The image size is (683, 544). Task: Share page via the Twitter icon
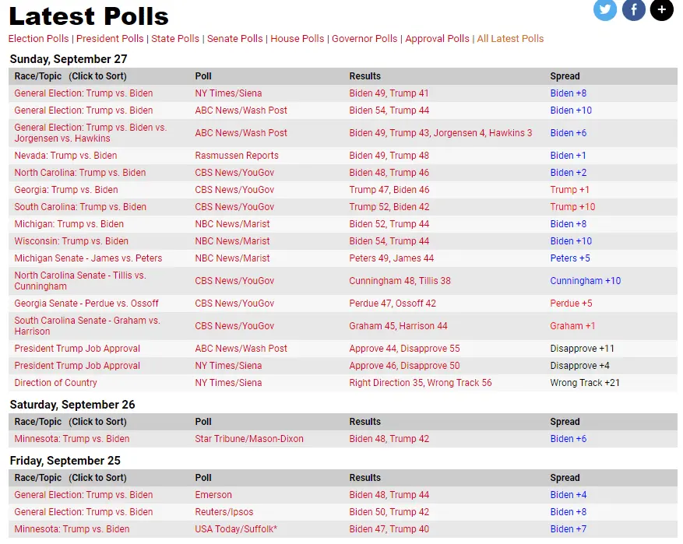click(605, 10)
